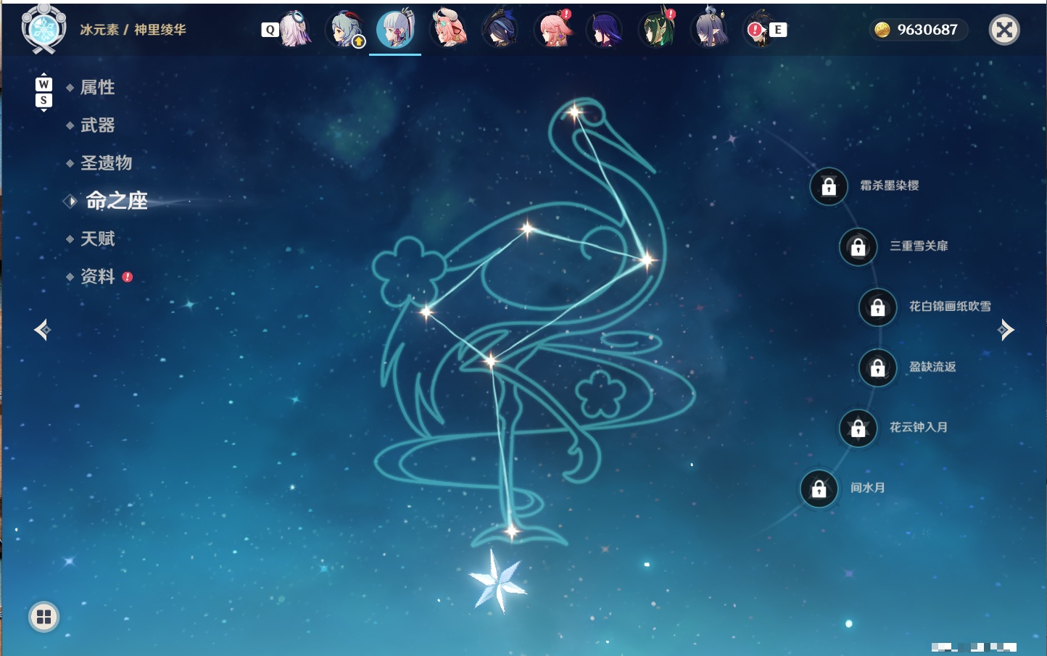Select the green-haired character portrait
The width and height of the screenshot is (1047, 656).
point(657,29)
